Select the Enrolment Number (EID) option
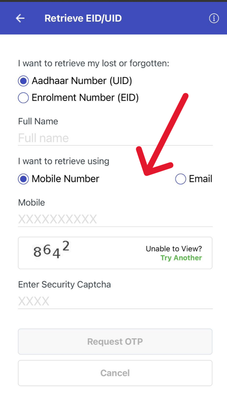227x394 pixels. (23, 98)
